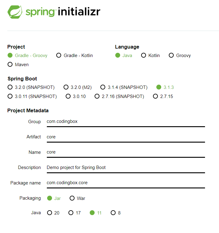Choose Spring Boot version 3.2.0 (M2)

pos(78,87)
